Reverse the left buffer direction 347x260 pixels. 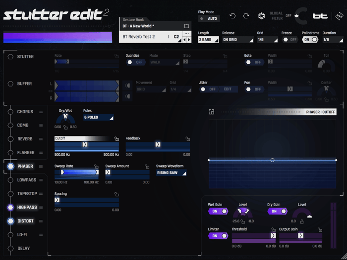point(127,86)
